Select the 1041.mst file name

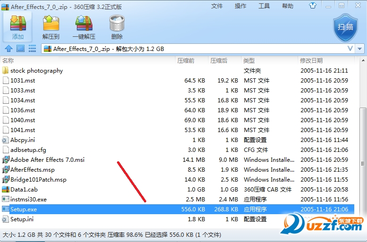[23, 130]
